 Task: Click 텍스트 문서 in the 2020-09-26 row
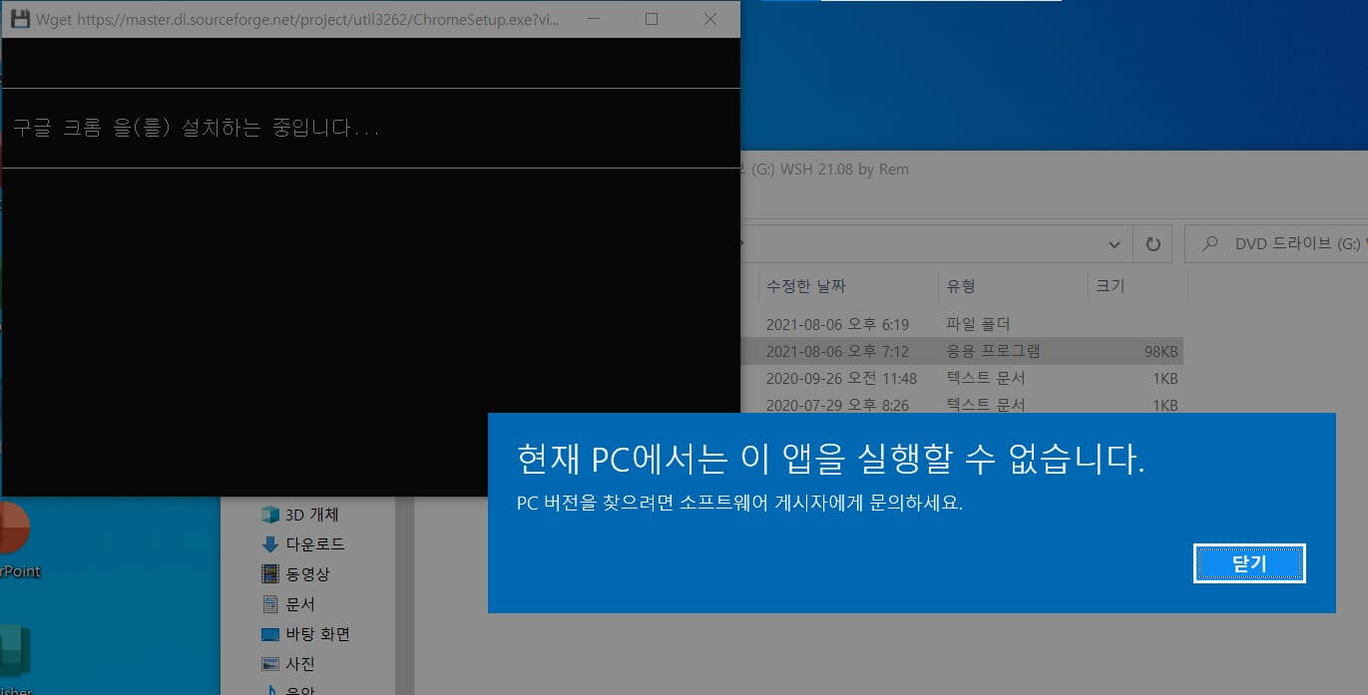pos(985,379)
